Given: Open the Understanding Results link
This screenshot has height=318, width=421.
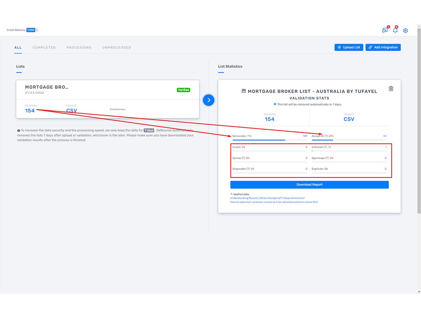Looking at the screenshot, I should pos(244,198).
